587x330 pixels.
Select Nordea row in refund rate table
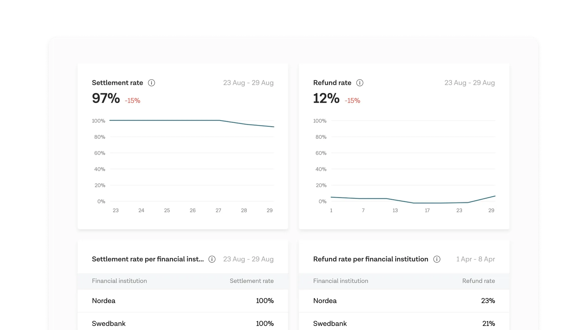point(404,301)
